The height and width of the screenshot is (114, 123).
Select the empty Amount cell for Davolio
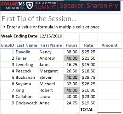pos(109,52)
